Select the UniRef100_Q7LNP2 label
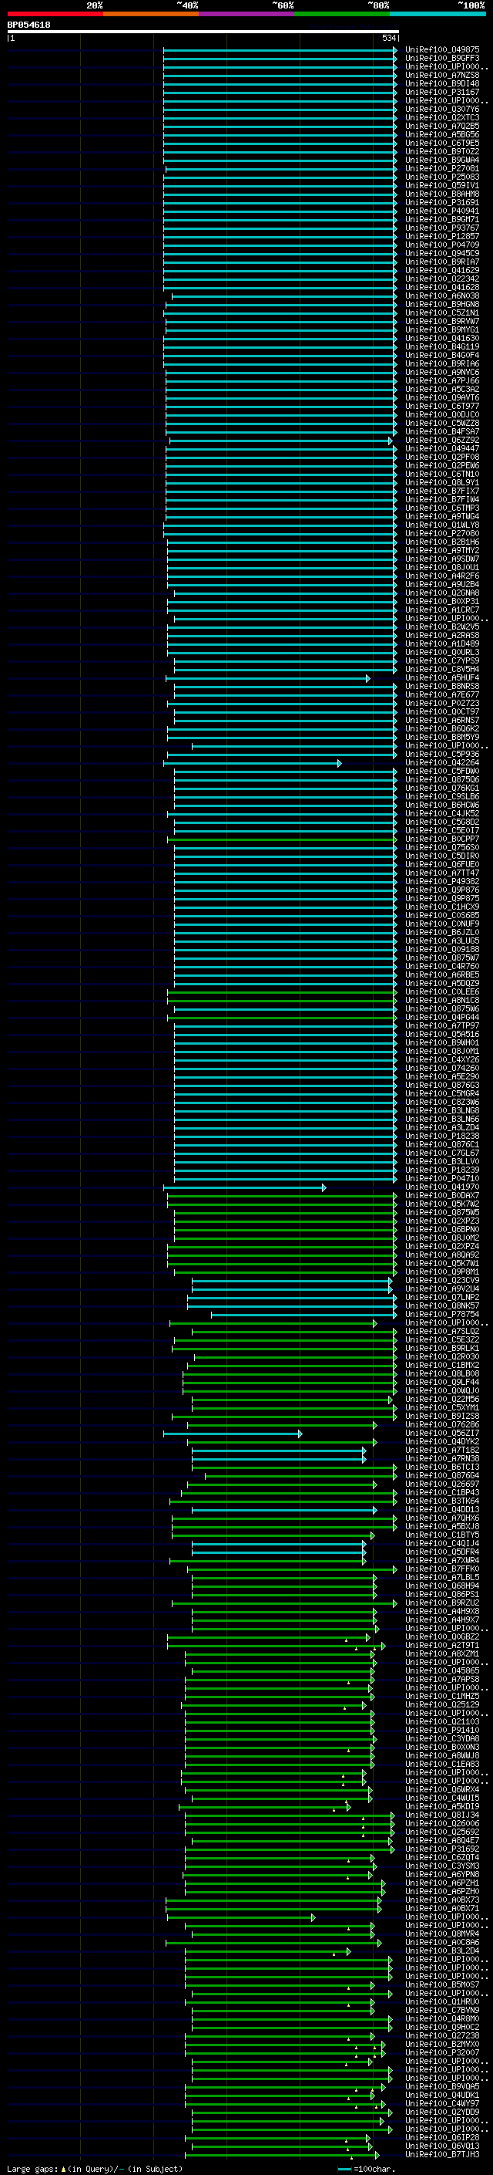Screen dimensions: 493x2175 [x=442, y=1298]
